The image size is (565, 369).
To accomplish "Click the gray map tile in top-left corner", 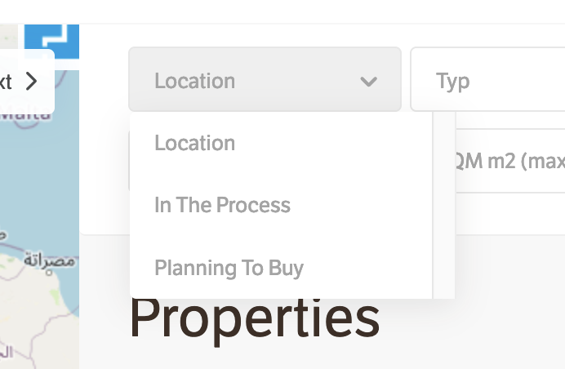I will (x=8, y=34).
